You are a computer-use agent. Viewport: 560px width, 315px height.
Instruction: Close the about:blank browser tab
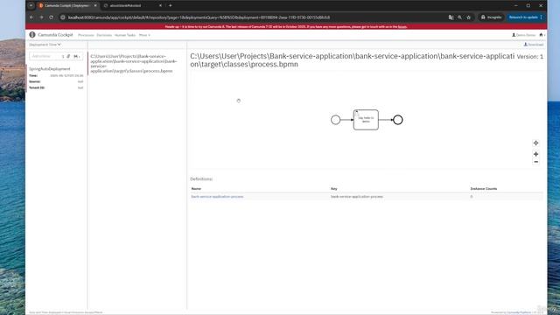[160, 6]
